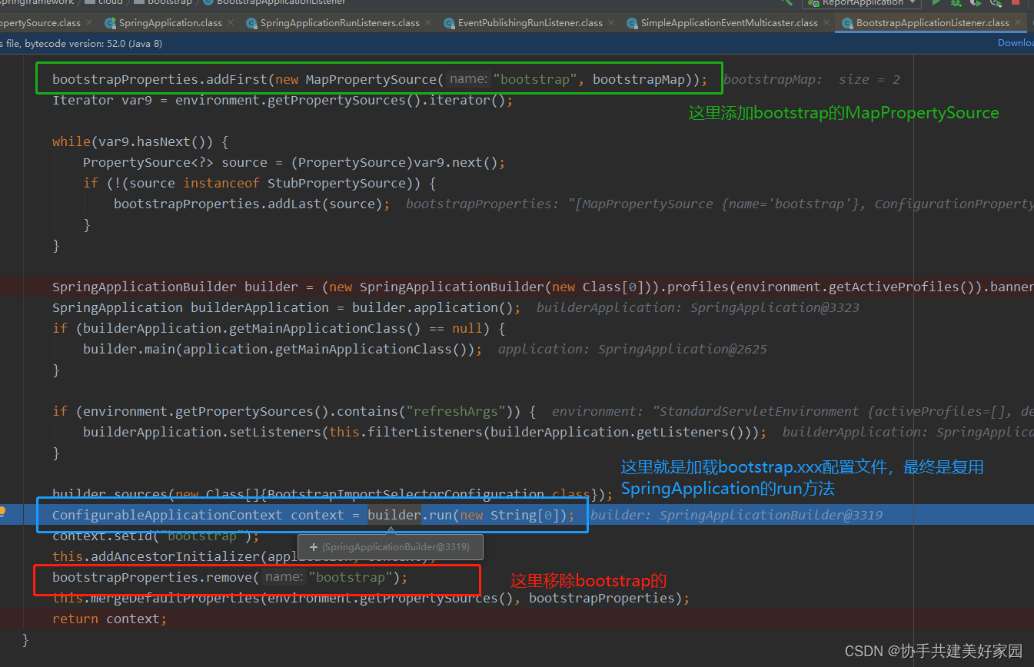Close the PropertySource.class tab at far left
The height and width of the screenshot is (667, 1034).
click(89, 23)
